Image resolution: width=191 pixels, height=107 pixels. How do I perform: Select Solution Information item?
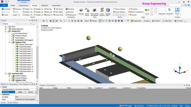pyautogui.click(x=26, y=45)
